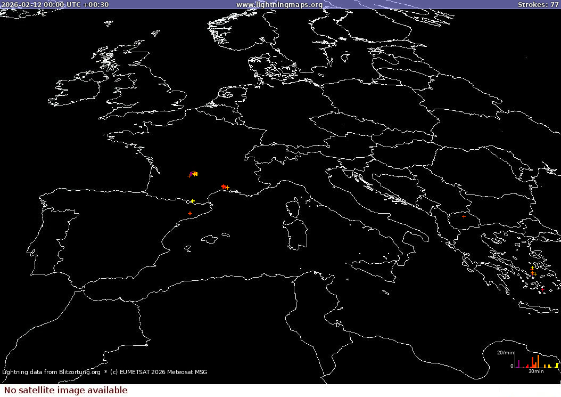Select the yellow strike marker near the Pyrenees
The width and height of the screenshot is (561, 397).
[193, 201]
